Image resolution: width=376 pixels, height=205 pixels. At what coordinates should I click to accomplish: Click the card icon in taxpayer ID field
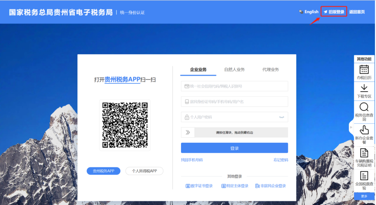(187, 86)
